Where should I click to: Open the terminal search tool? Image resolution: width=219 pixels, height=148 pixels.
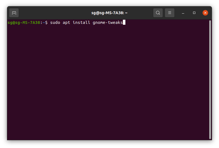click(x=158, y=13)
